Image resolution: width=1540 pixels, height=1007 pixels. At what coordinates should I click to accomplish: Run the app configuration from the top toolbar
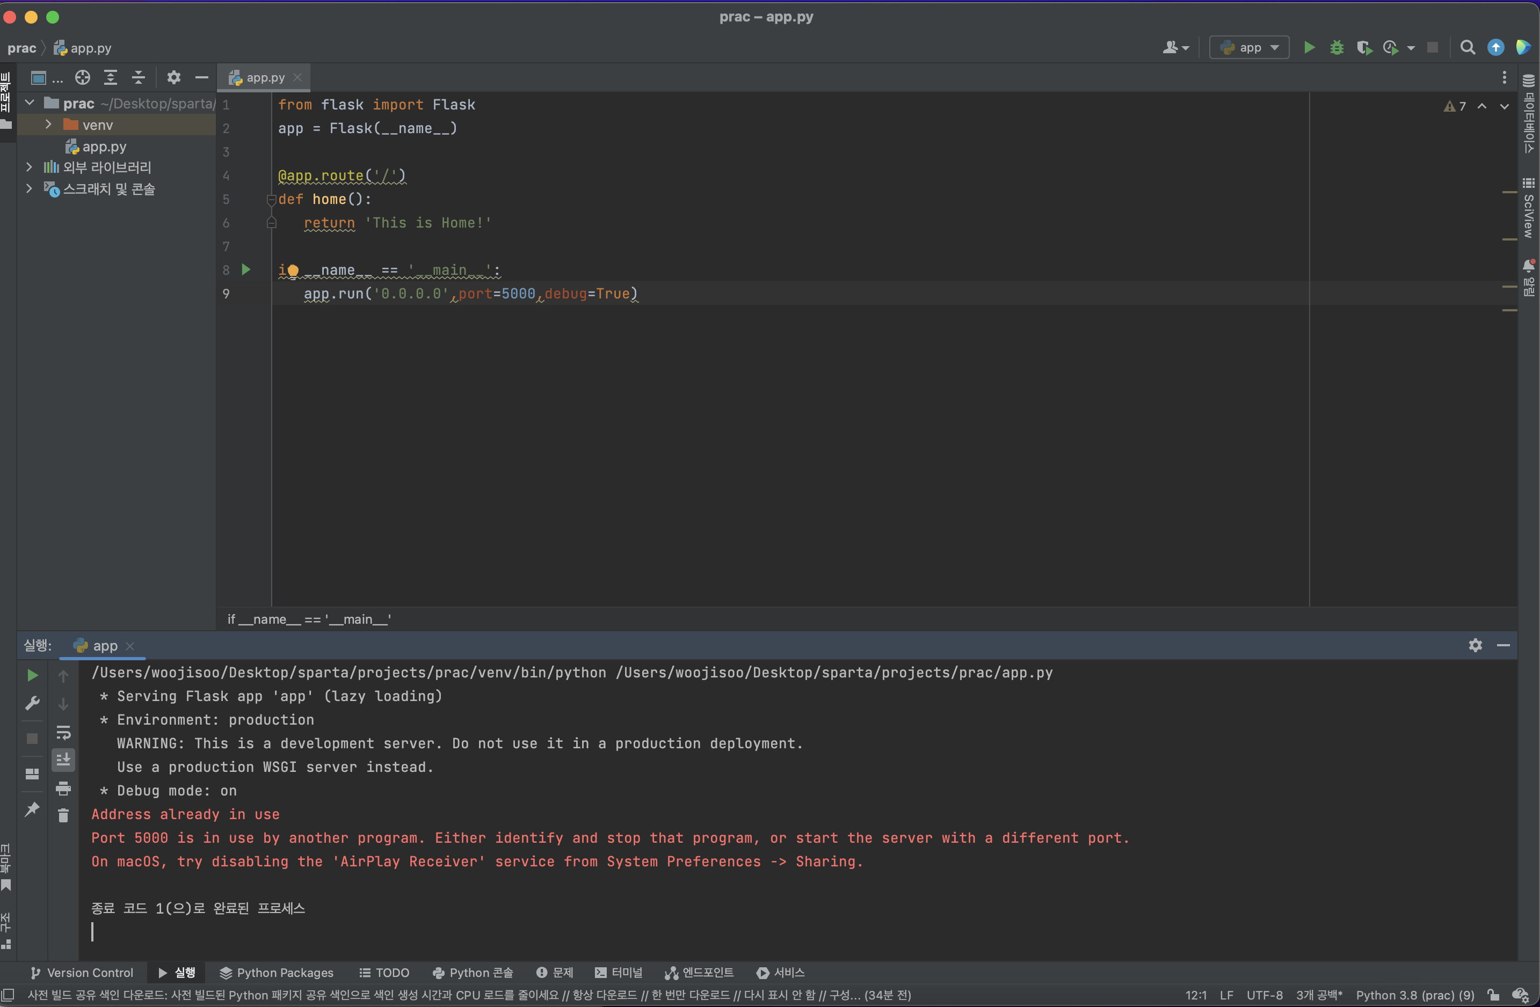click(x=1309, y=47)
